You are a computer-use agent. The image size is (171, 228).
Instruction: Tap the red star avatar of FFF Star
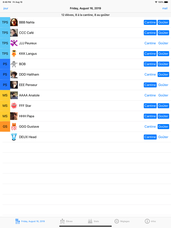[14, 106]
